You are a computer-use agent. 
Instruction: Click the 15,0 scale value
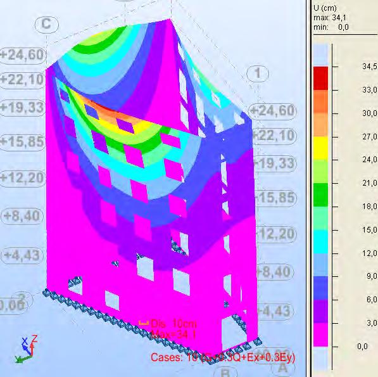pos(370,230)
